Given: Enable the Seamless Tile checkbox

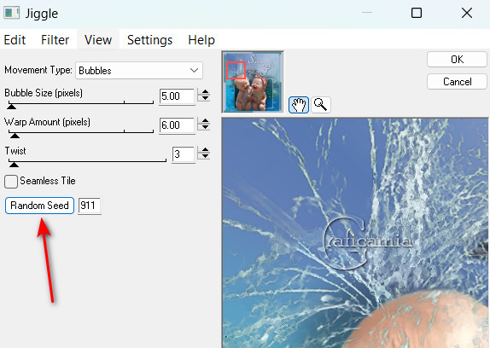Looking at the screenshot, I should 11,182.
